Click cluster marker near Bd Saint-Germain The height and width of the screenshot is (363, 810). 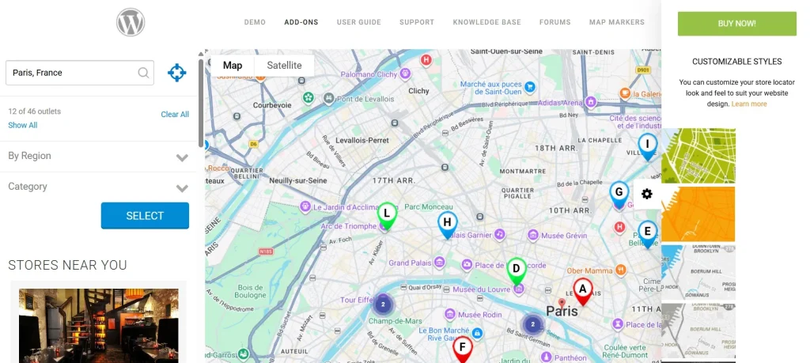[534, 325]
